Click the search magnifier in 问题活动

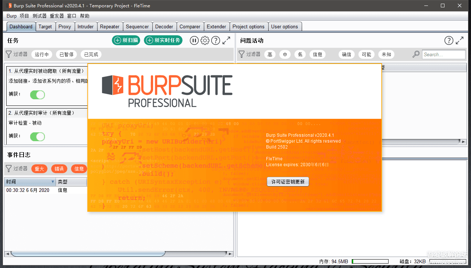tap(416, 54)
